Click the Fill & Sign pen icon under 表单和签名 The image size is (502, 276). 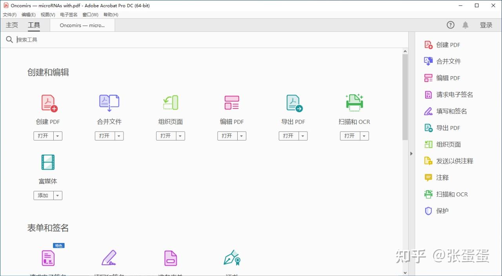pyautogui.click(x=109, y=258)
